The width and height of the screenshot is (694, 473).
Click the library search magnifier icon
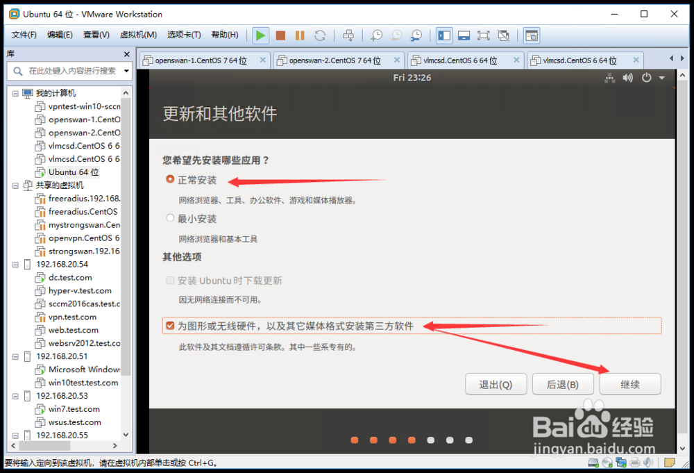tap(18, 71)
